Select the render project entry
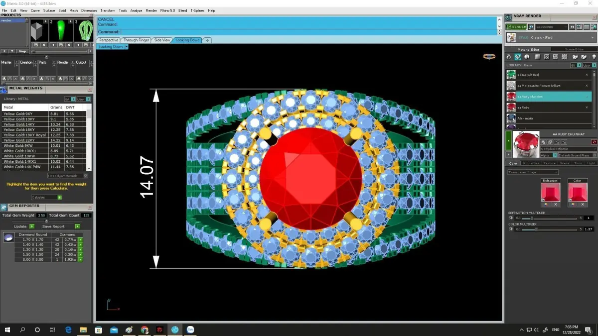This screenshot has width=598, height=336. pos(14,21)
